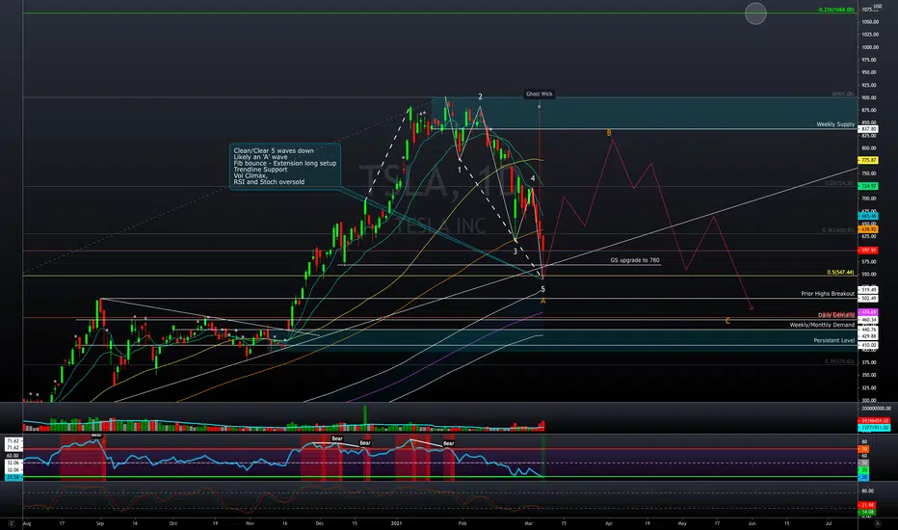Select the 'Persistent Level' label
Image resolution: width=898 pixels, height=530 pixels.
point(833,340)
